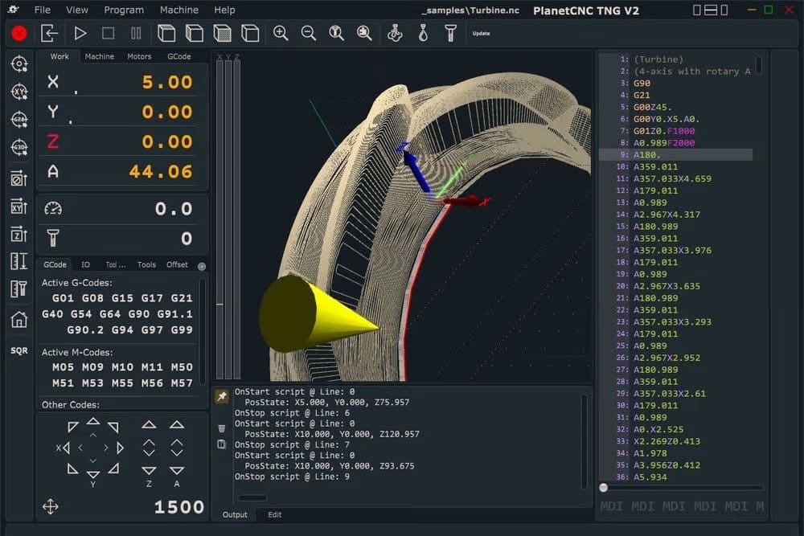Select the first 3D cube view
Viewport: 804px width, 536px height.
[166, 33]
